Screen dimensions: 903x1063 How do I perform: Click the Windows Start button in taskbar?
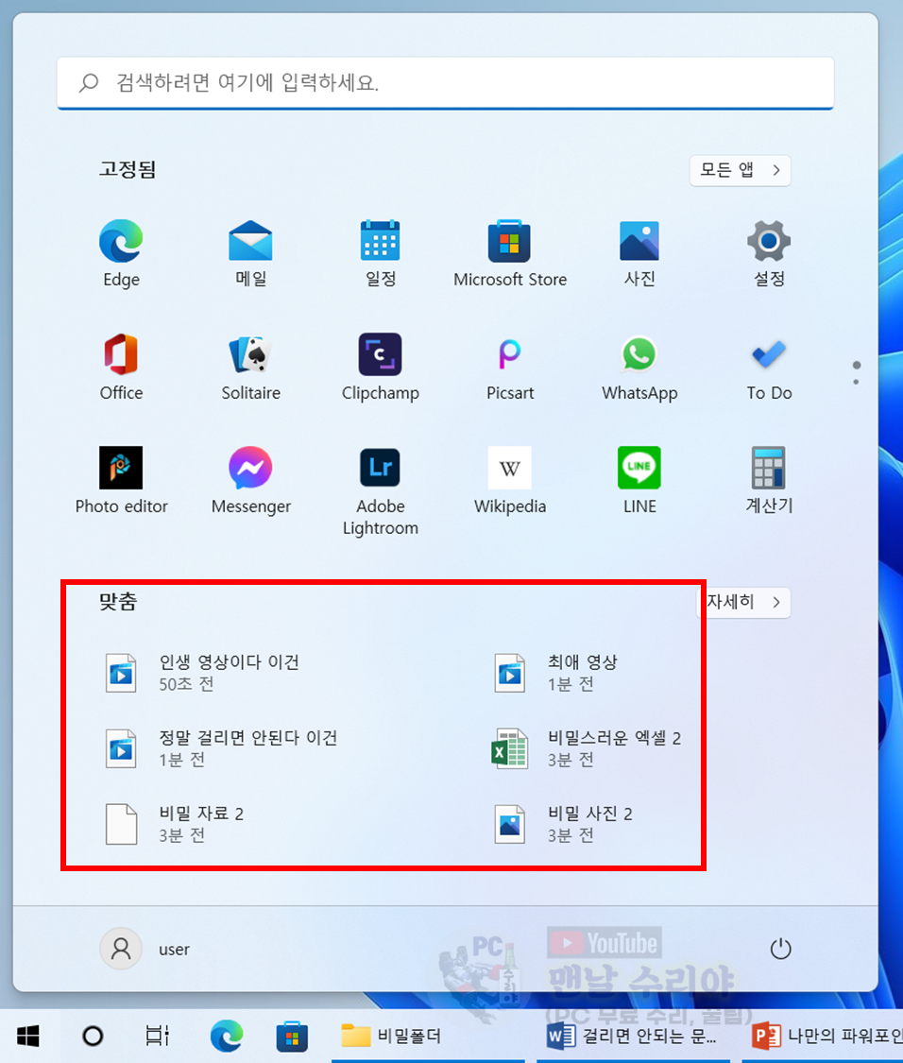click(x=27, y=1036)
